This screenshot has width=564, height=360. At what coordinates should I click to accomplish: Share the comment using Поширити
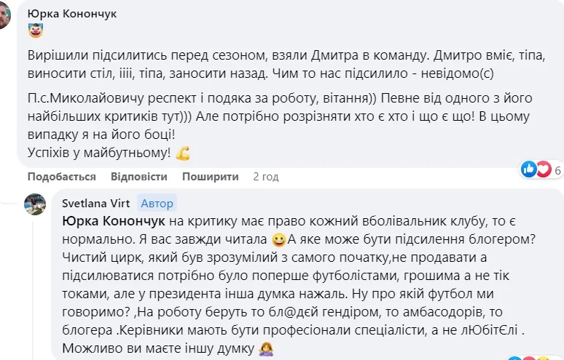tap(211, 177)
